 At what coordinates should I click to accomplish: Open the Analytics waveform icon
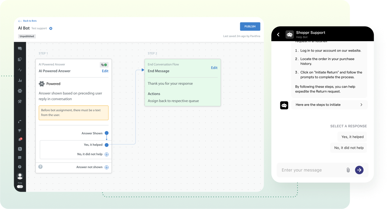coord(20,70)
